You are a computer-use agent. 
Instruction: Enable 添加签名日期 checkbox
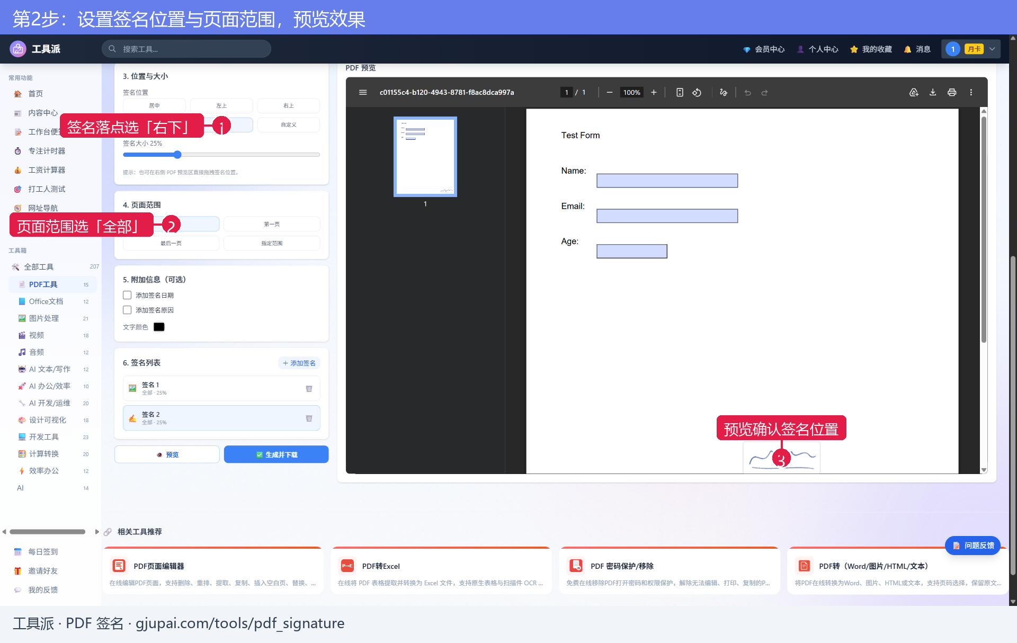coord(127,295)
